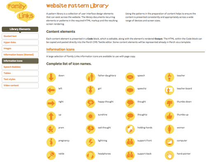The image size is (206, 162).
Task: Click the 'father-daughter2' label text
Action: [x=107, y=75]
